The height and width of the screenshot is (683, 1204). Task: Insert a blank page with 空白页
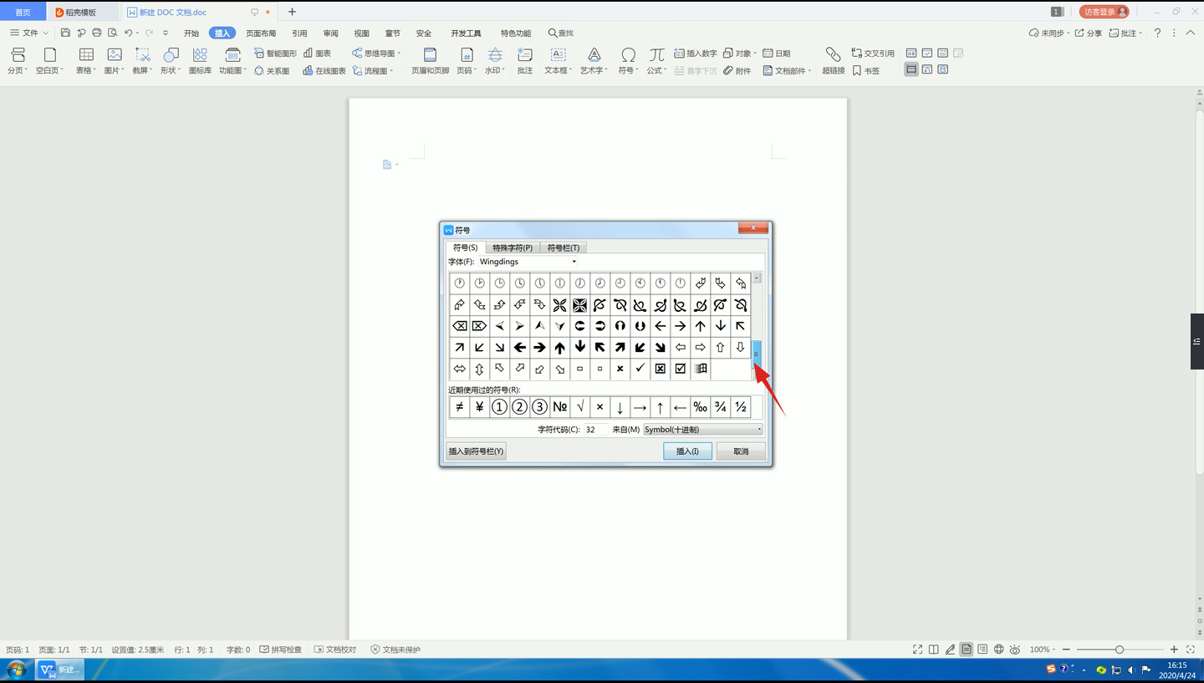tap(50, 61)
